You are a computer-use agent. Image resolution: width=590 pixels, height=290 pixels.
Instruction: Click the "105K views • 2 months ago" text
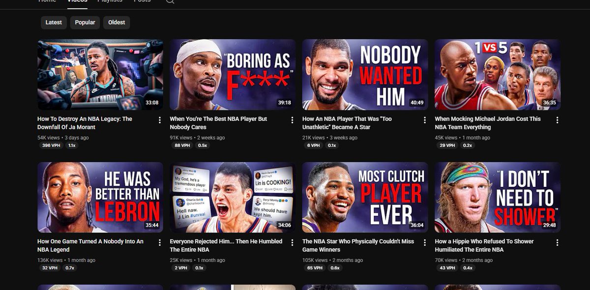point(333,260)
